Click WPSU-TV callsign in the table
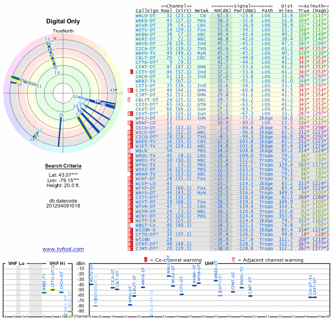This screenshot has width=333, height=320. click(x=145, y=165)
